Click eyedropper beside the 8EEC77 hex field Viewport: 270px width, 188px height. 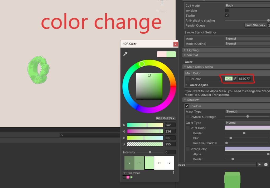tap(235, 79)
